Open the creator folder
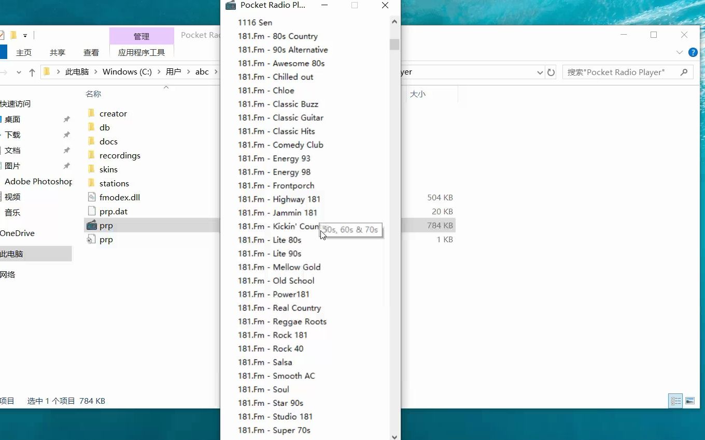 (113, 113)
